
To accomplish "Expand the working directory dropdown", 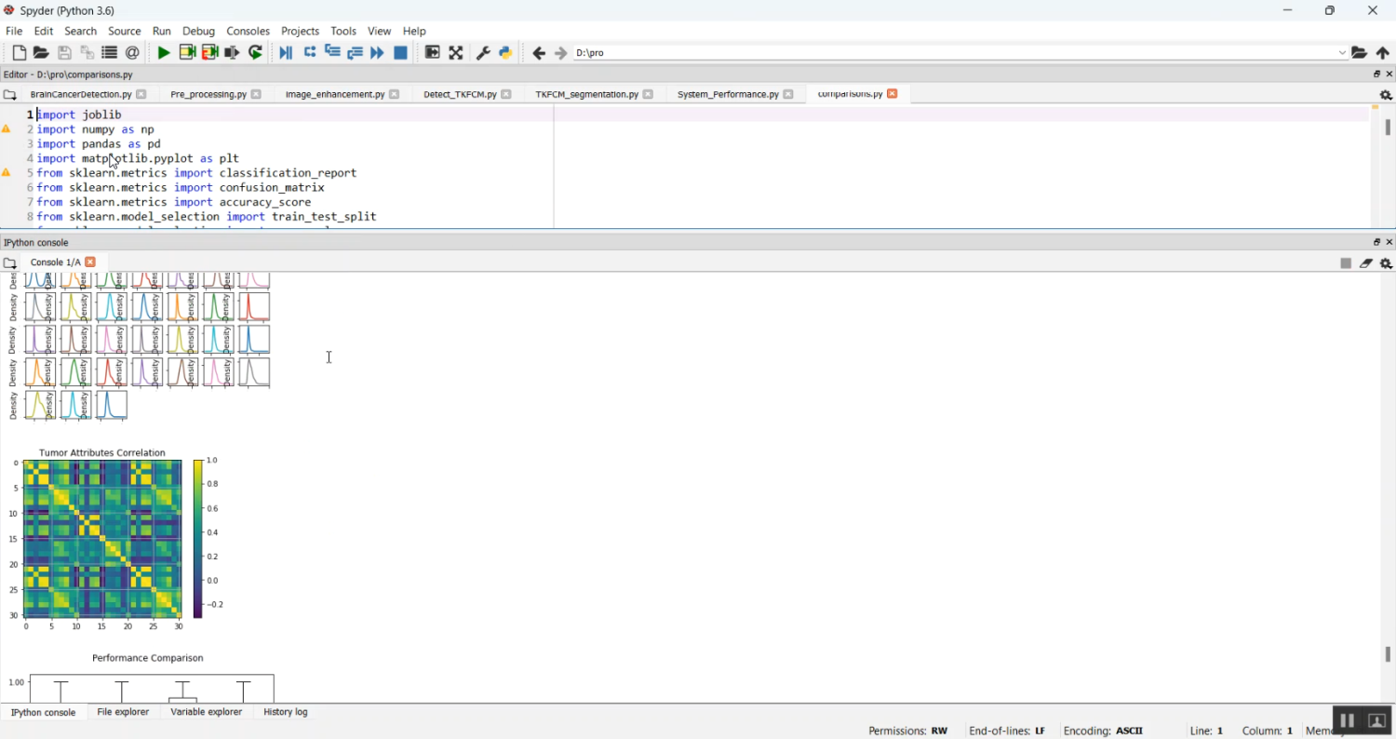I will [x=1342, y=53].
